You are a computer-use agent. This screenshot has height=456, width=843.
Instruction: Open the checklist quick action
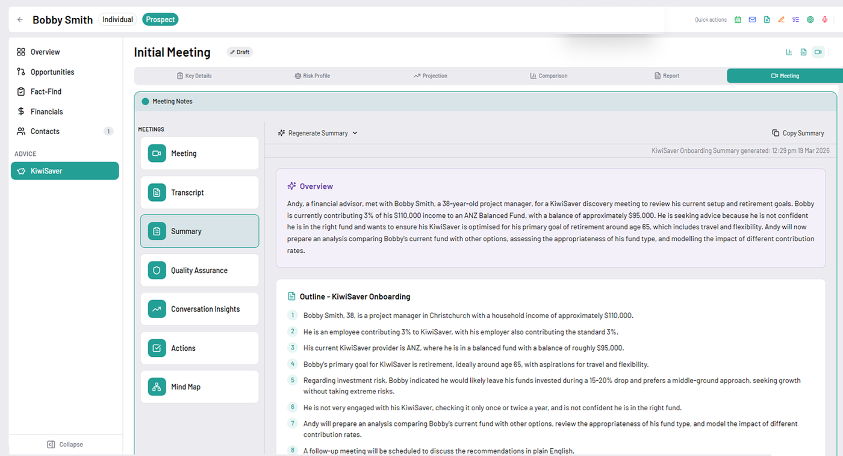point(795,19)
